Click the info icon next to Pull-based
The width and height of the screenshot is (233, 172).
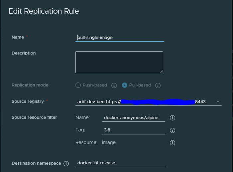pyautogui.click(x=158, y=86)
